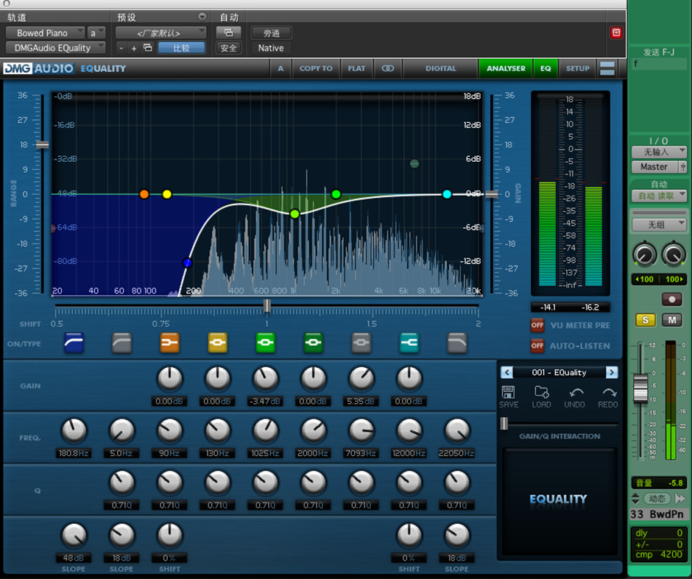Click the 180.8Hz frequency value field
Screen dimensions: 692x579
74,453
